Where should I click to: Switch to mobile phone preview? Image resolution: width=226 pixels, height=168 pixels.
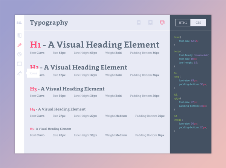point(139,23)
